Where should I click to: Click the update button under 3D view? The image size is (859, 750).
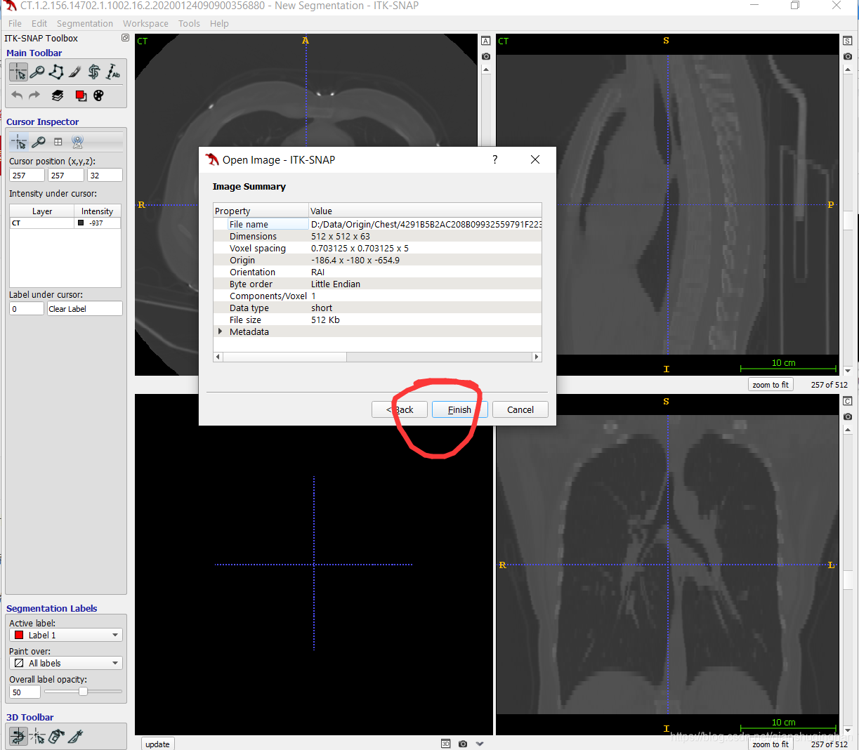click(x=157, y=744)
